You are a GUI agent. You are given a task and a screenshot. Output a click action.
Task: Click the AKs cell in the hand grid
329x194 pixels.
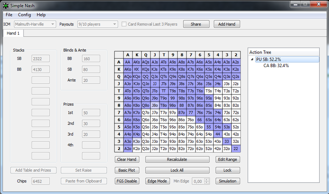tap(137, 62)
